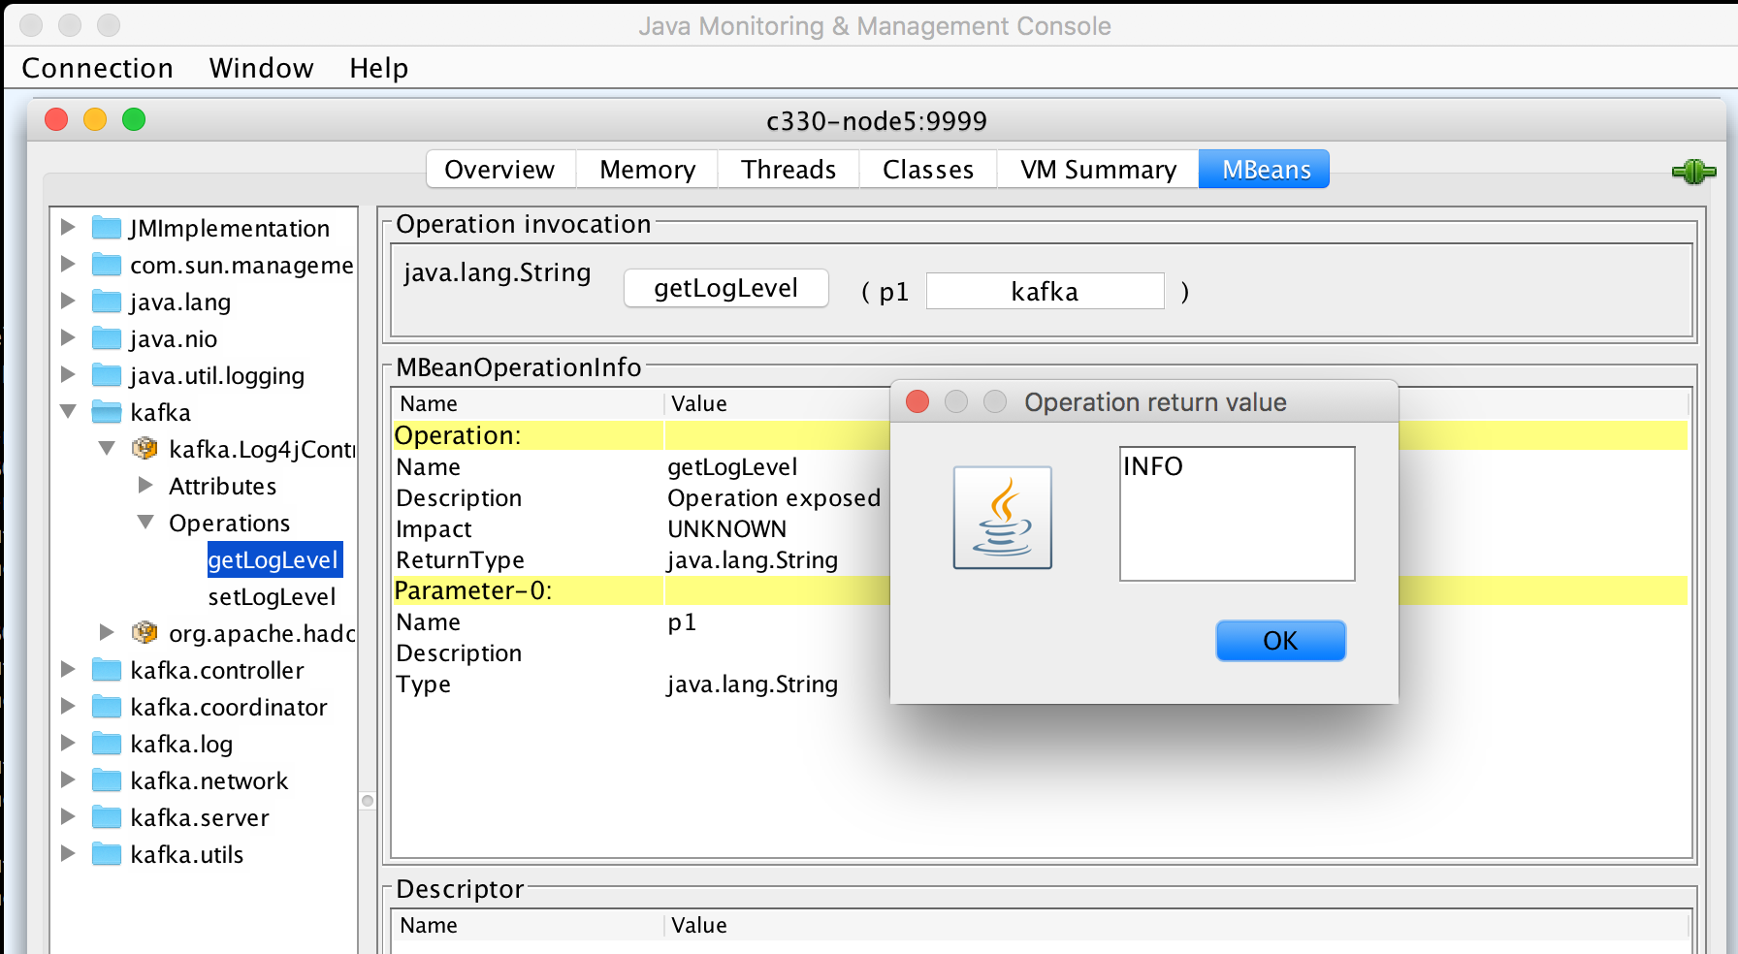Click the green connection status plug icon
The image size is (1738, 954).
[1693, 171]
